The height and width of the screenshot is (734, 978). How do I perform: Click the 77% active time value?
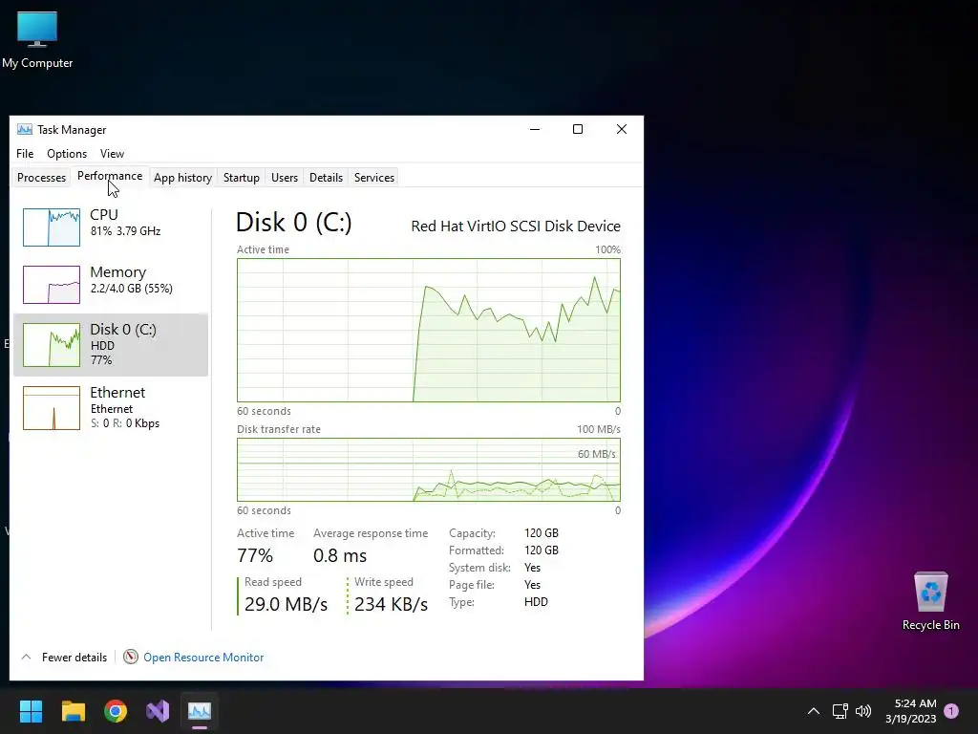tap(255, 555)
